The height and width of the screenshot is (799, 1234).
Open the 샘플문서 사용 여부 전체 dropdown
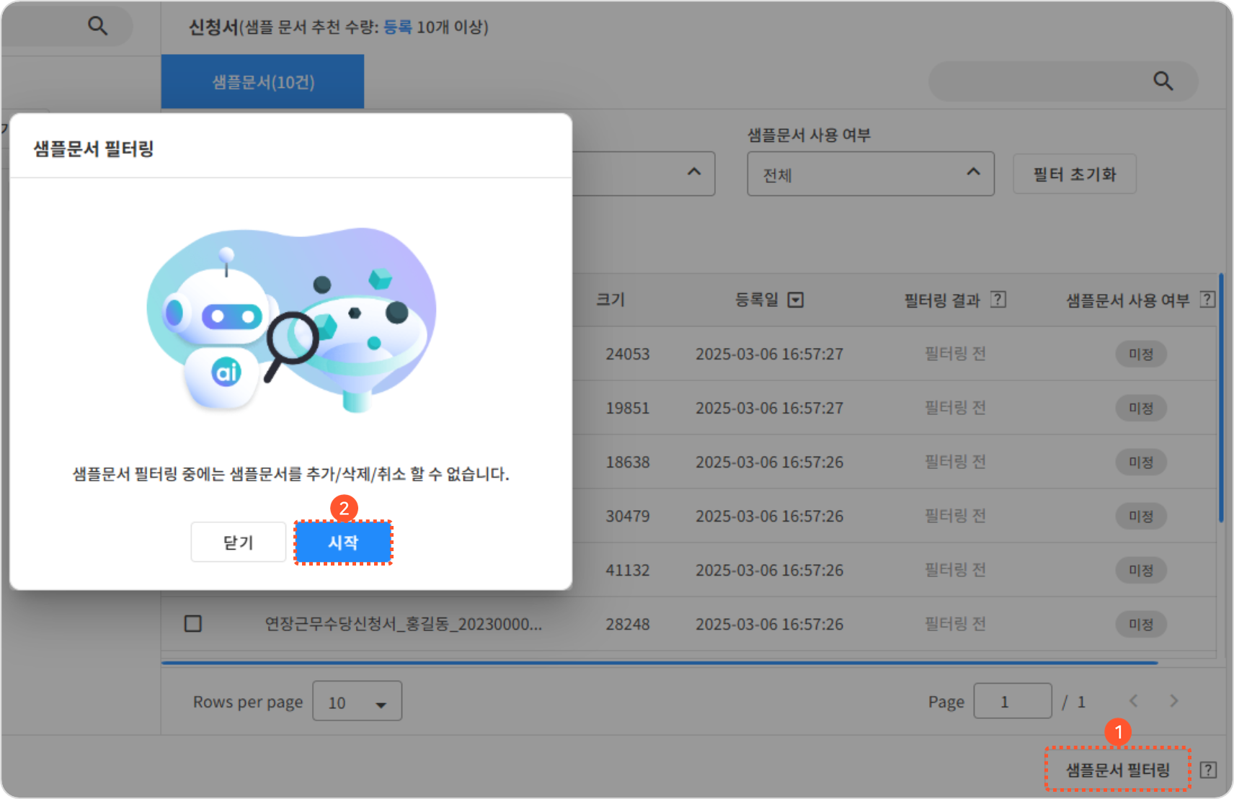pos(870,174)
